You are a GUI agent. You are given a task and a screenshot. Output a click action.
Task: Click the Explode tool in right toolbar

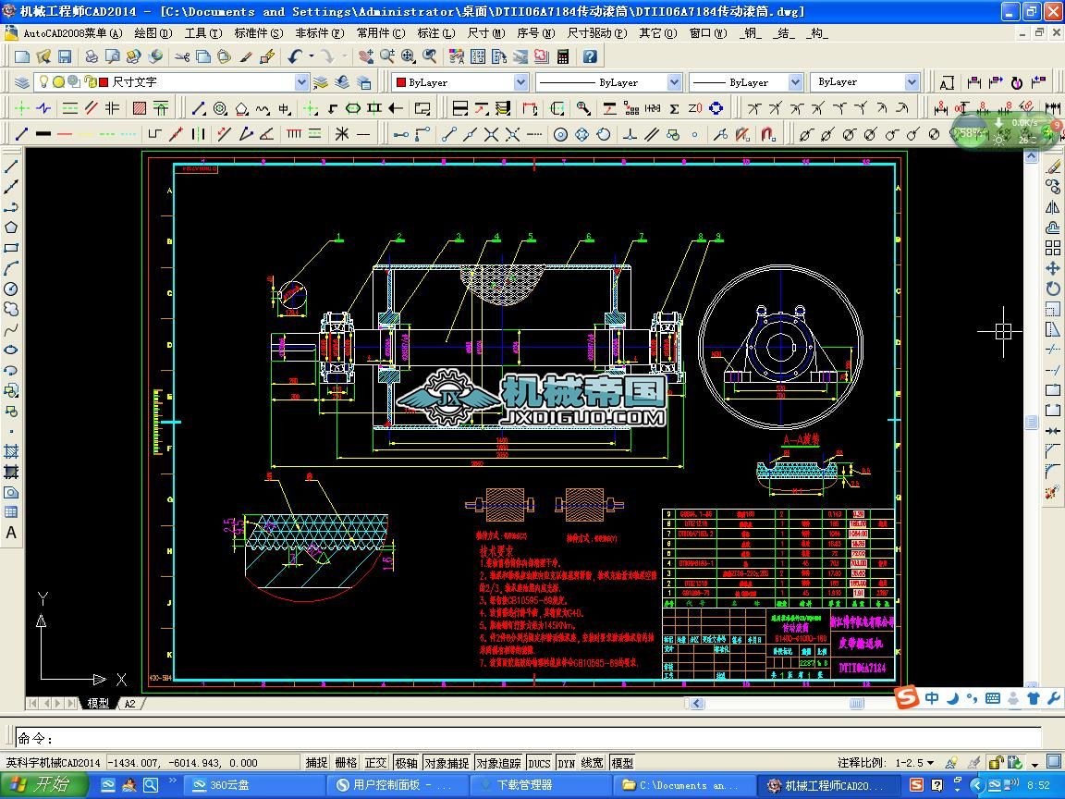(1053, 492)
